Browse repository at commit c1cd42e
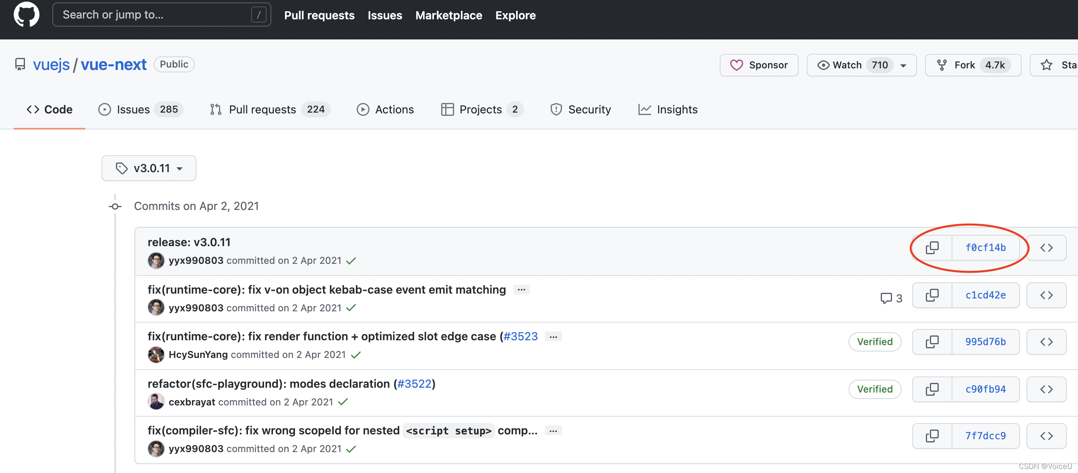 1046,295
